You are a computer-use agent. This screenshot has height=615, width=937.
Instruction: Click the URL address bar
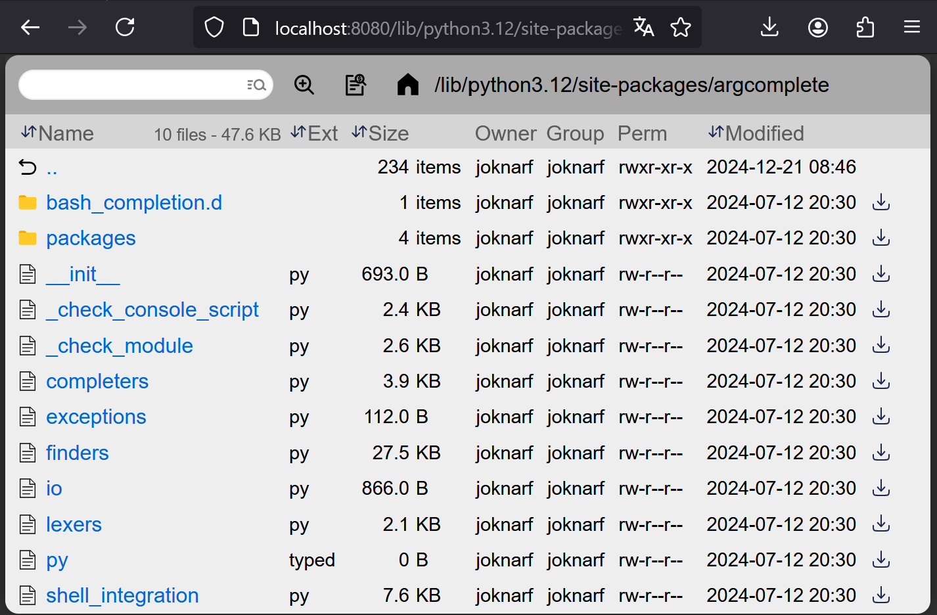point(447,28)
